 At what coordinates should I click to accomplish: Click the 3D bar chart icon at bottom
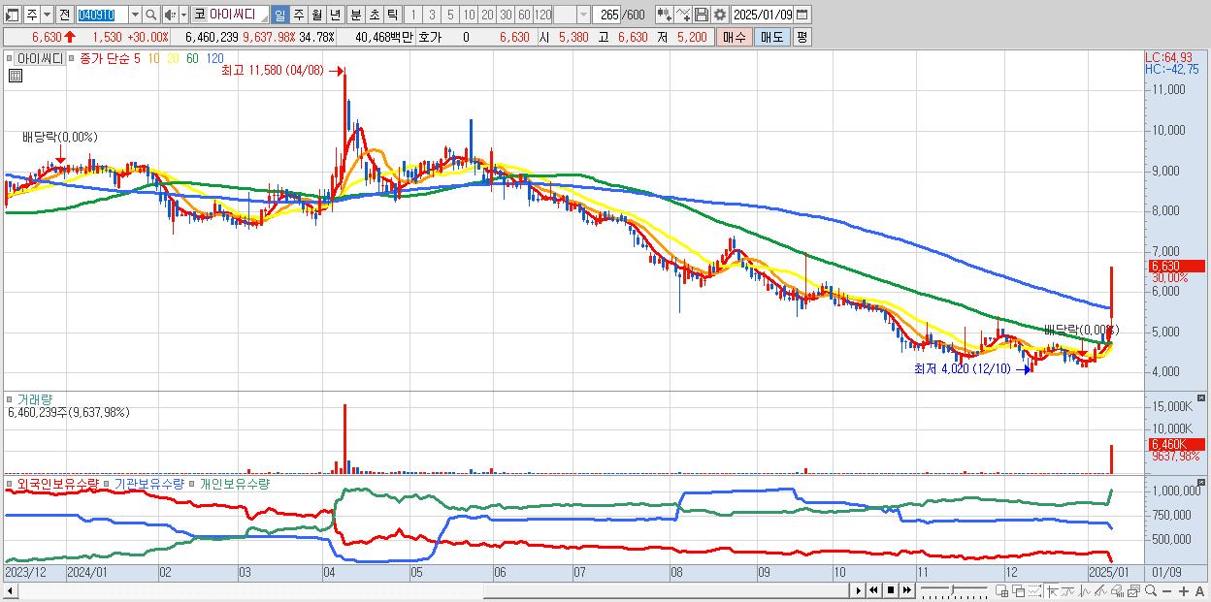1117,591
